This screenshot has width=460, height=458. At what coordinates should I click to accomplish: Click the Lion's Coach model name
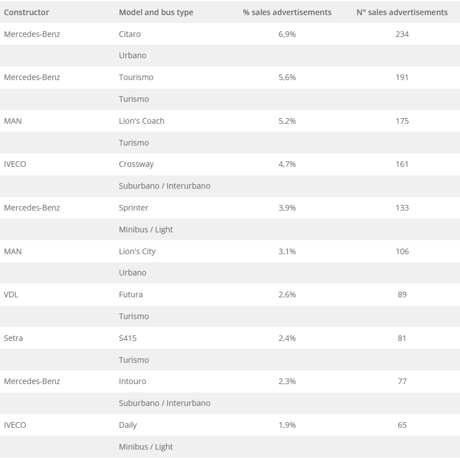click(142, 121)
